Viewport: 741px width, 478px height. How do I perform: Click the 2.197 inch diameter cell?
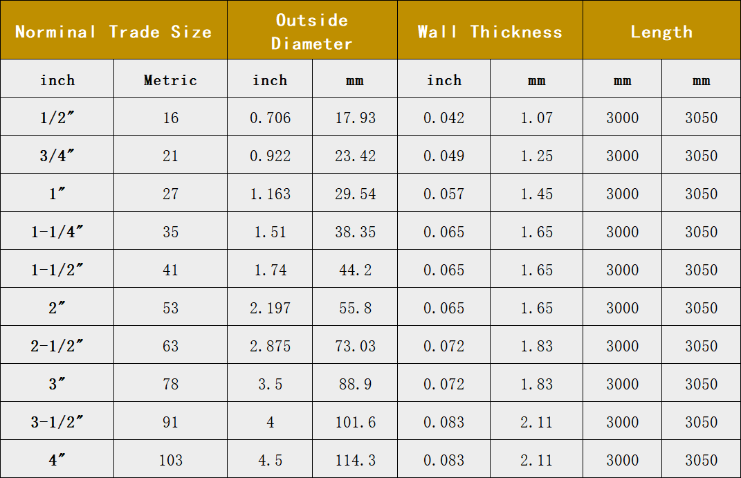(x=270, y=308)
